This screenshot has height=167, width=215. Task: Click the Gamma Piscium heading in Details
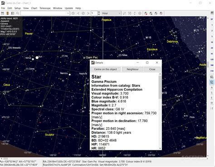[104, 82]
